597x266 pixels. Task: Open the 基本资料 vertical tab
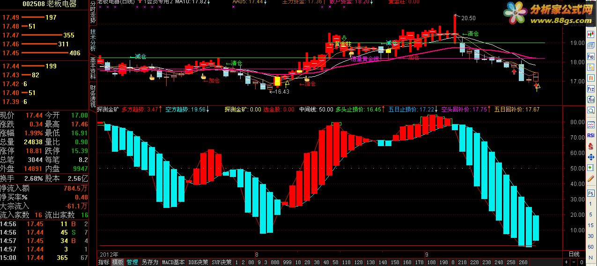(93, 68)
